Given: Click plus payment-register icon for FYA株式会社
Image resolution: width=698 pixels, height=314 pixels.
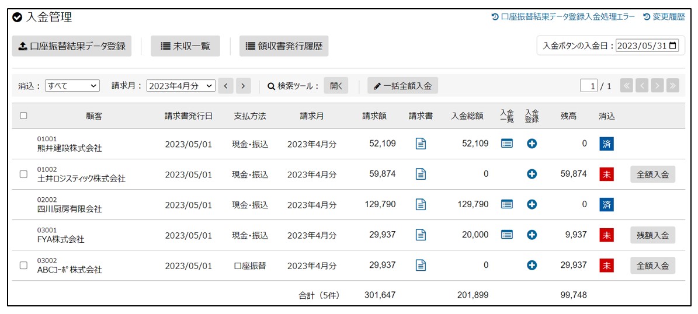Looking at the screenshot, I should click(532, 235).
